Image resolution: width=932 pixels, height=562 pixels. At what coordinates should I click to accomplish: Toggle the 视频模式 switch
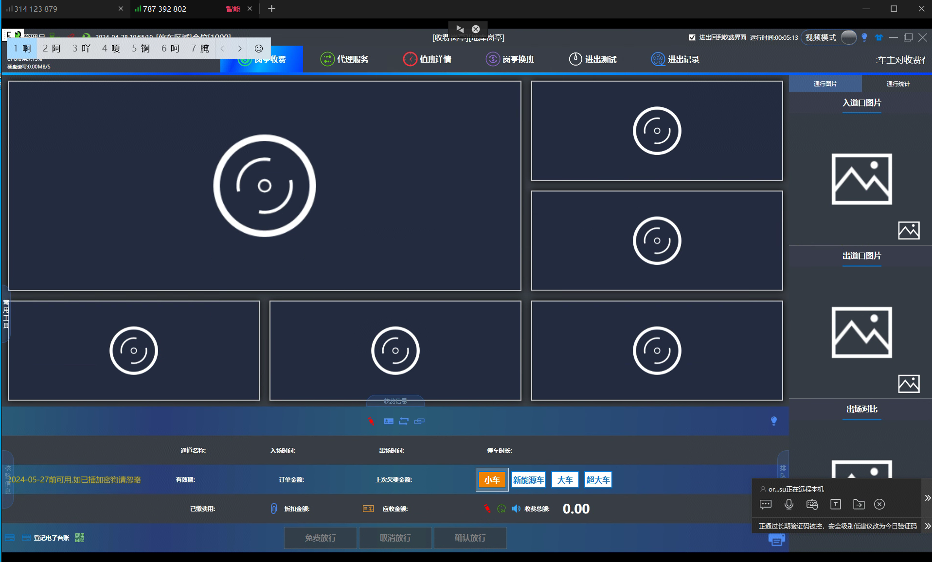[x=848, y=37]
